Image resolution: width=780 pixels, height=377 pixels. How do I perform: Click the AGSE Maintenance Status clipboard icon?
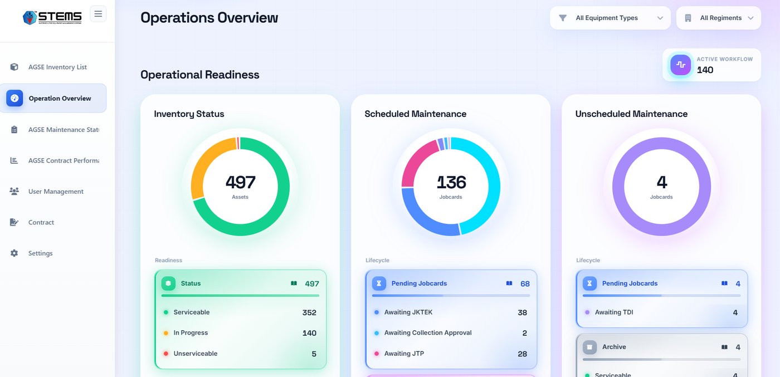coord(14,129)
